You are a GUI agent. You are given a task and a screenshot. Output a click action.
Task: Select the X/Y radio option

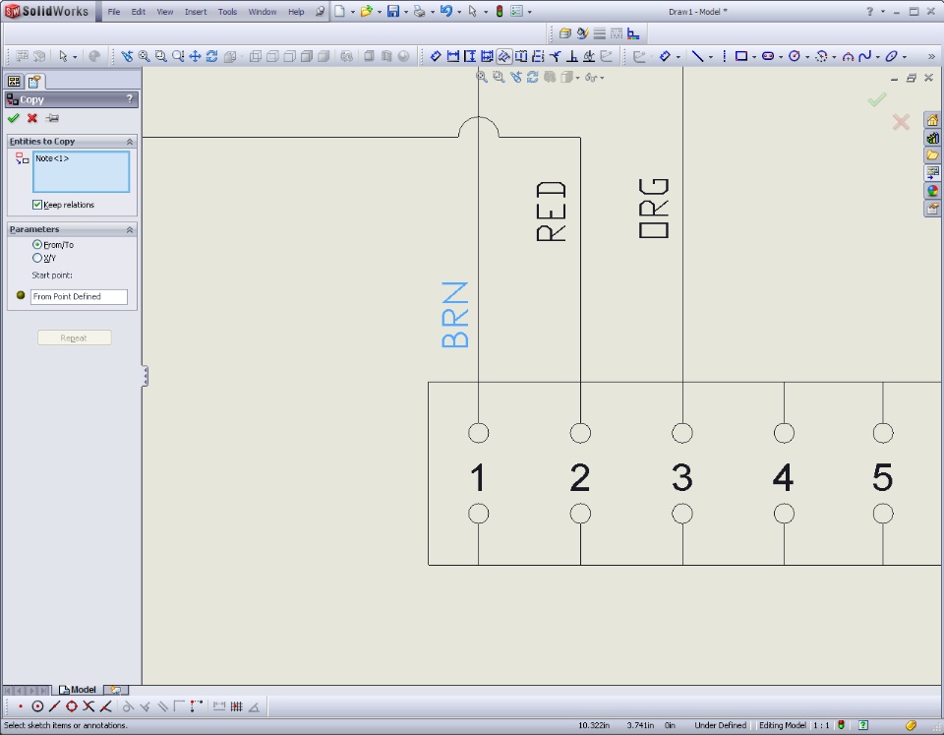(37, 258)
